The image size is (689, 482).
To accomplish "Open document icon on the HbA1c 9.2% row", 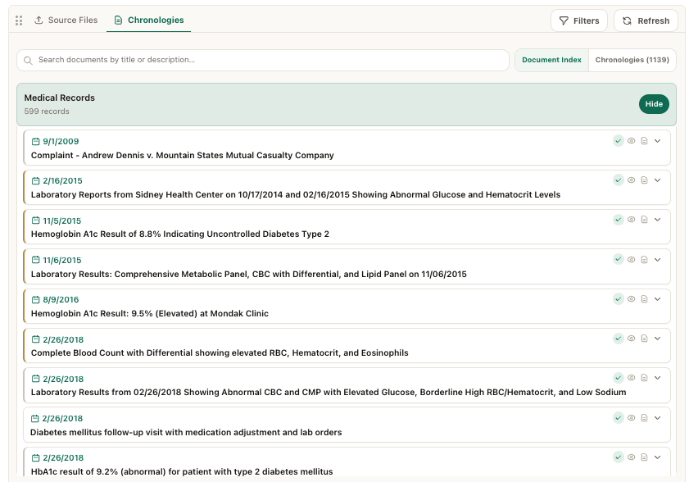I will [x=644, y=457].
